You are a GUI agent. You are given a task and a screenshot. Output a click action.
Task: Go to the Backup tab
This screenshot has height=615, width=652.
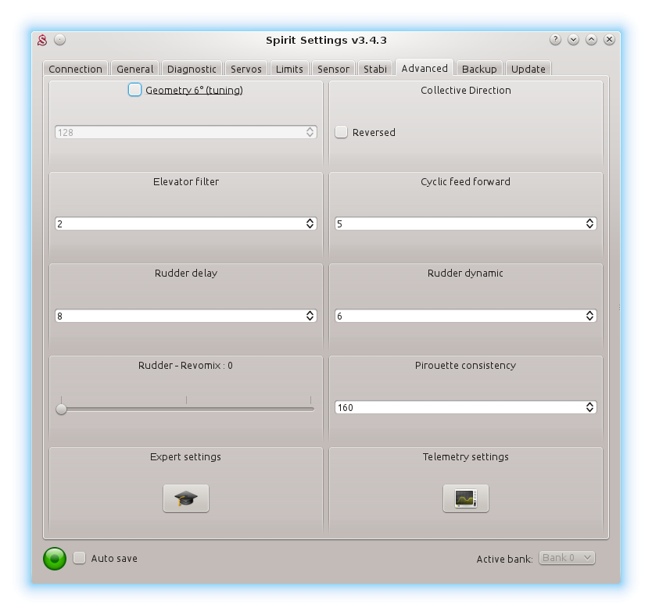point(478,69)
